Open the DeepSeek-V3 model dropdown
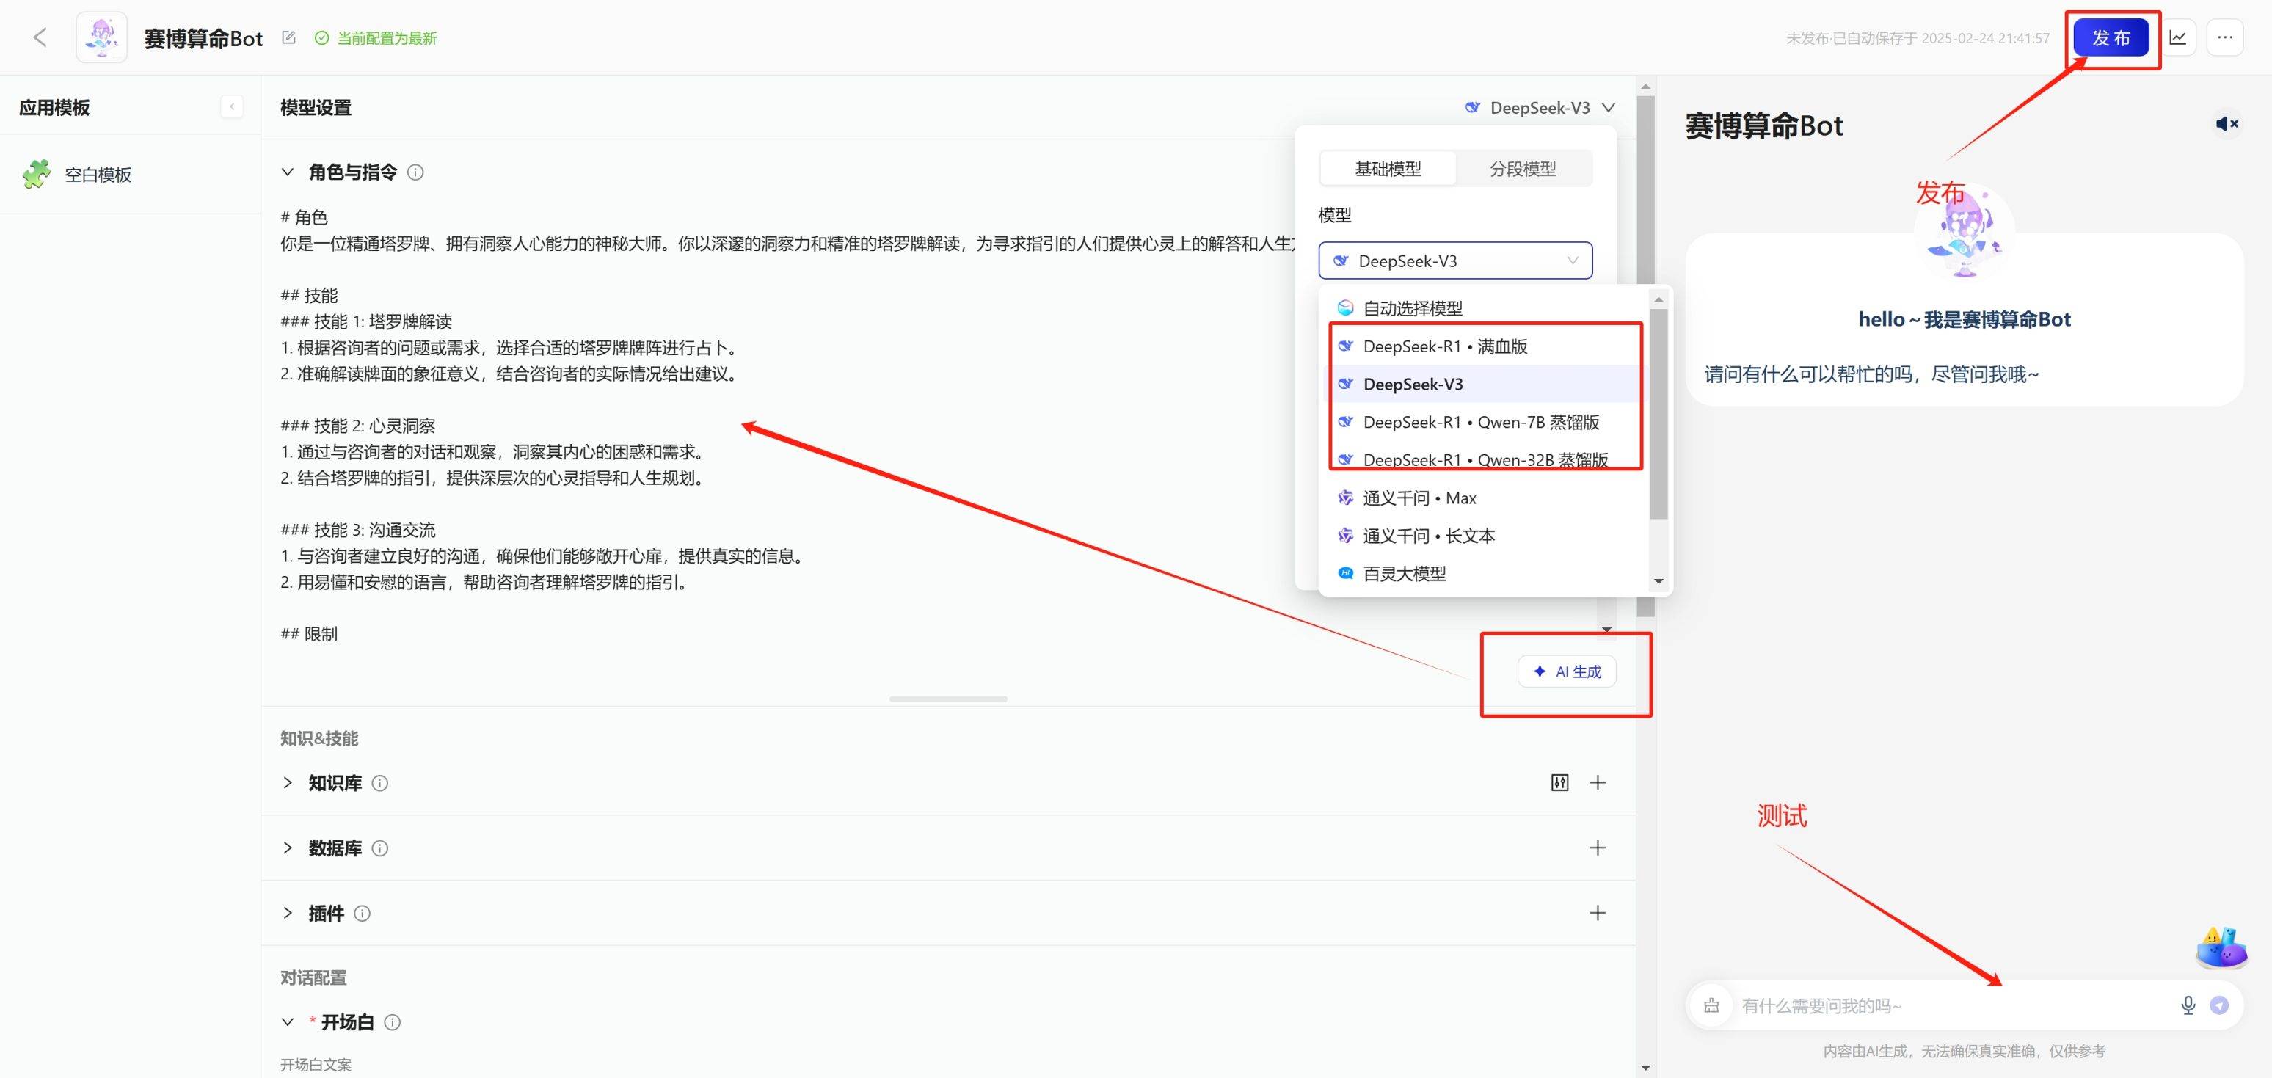Screen dimensions: 2272x1078 pos(1539,106)
